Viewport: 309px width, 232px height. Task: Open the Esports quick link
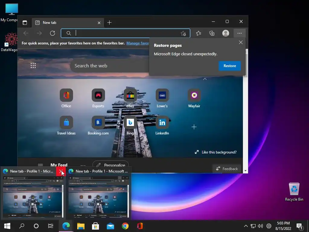98,98
